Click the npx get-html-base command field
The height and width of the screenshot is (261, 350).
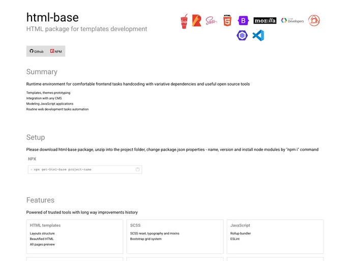pos(81,169)
